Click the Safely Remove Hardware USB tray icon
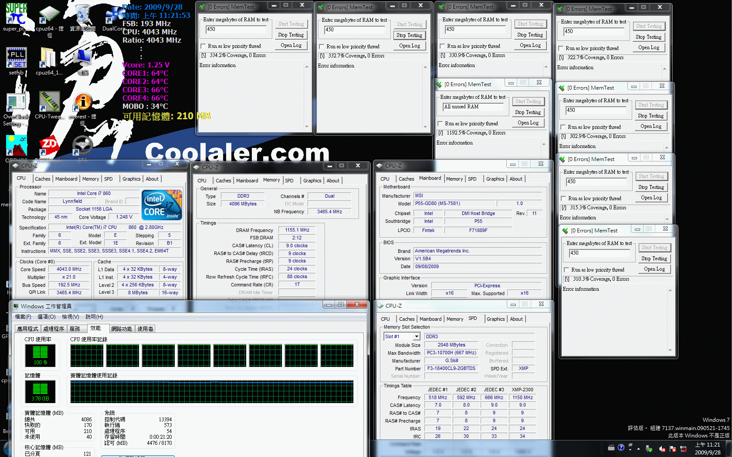Viewport: 732px width, 457px height. click(x=649, y=449)
